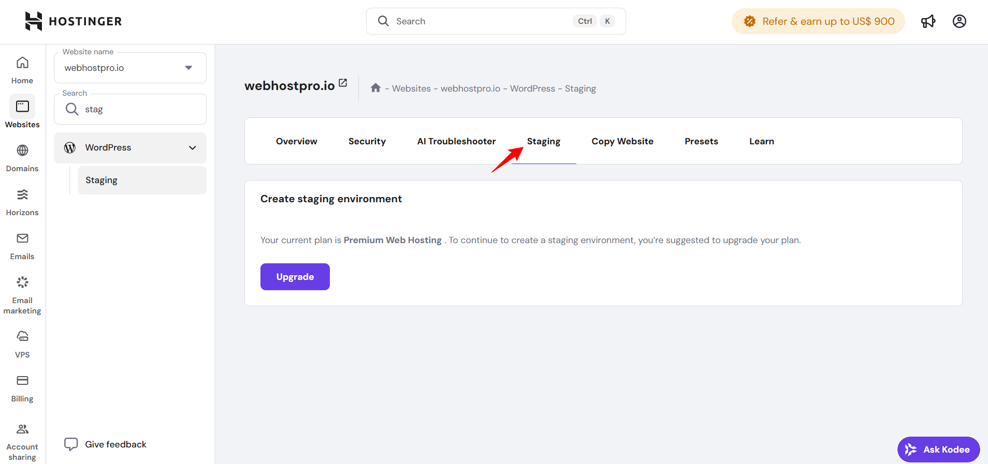988x464 pixels.
Task: Click the Upgrade button
Action: (x=295, y=277)
